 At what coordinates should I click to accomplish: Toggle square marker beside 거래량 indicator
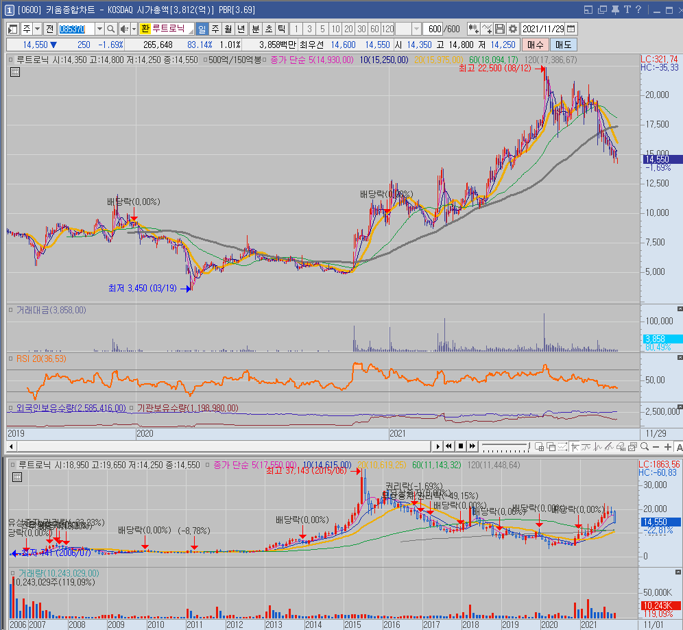coord(12,573)
